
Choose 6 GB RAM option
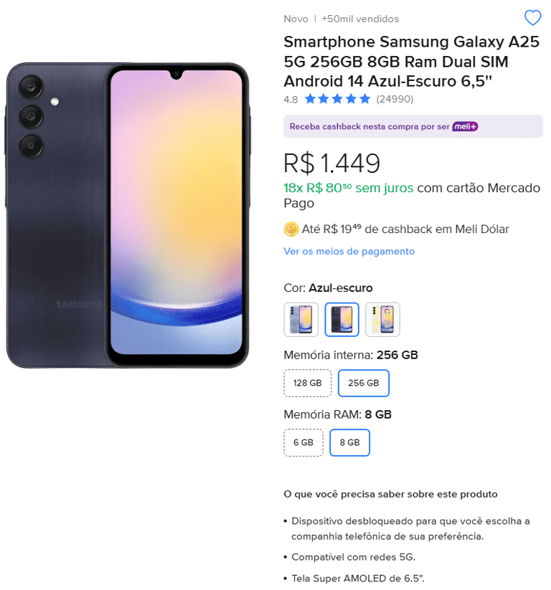click(x=303, y=442)
